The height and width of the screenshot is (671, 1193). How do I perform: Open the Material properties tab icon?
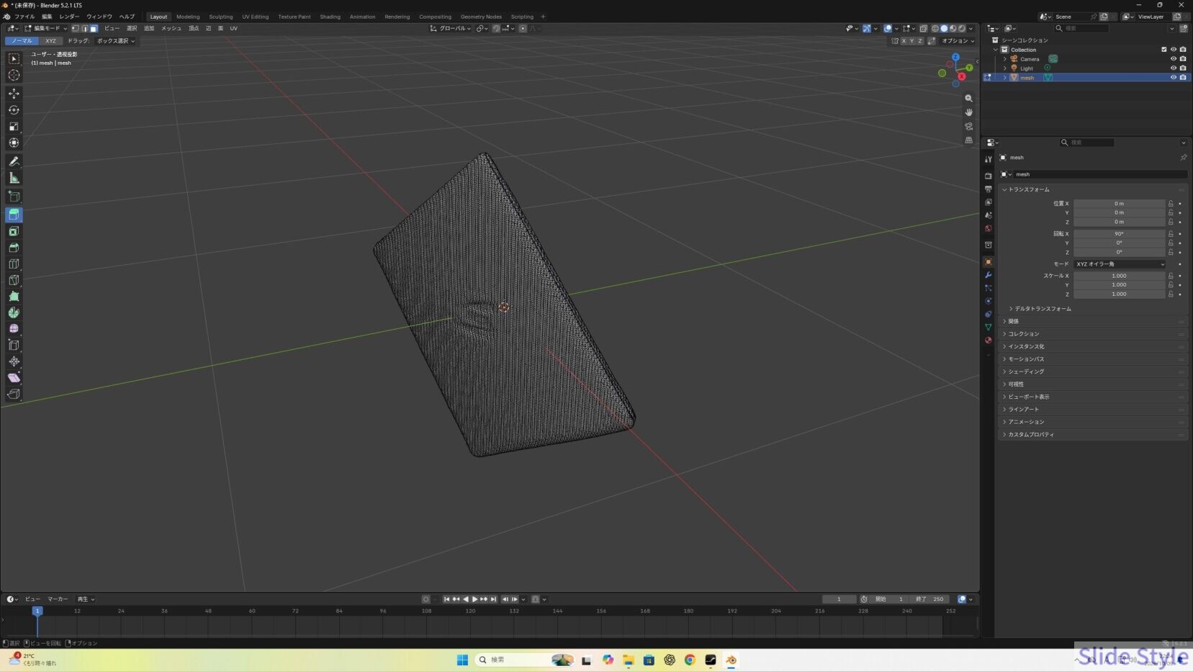[988, 340]
